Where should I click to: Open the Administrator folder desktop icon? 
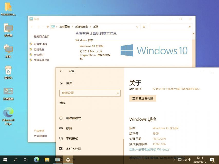[8, 9]
